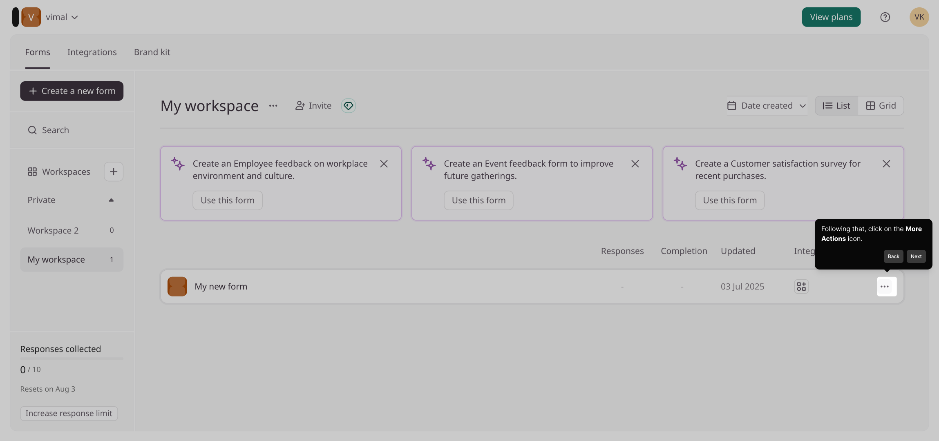This screenshot has height=441, width=939.
Task: Dismiss the Customer satisfaction suggestion card
Action: pyautogui.click(x=886, y=164)
